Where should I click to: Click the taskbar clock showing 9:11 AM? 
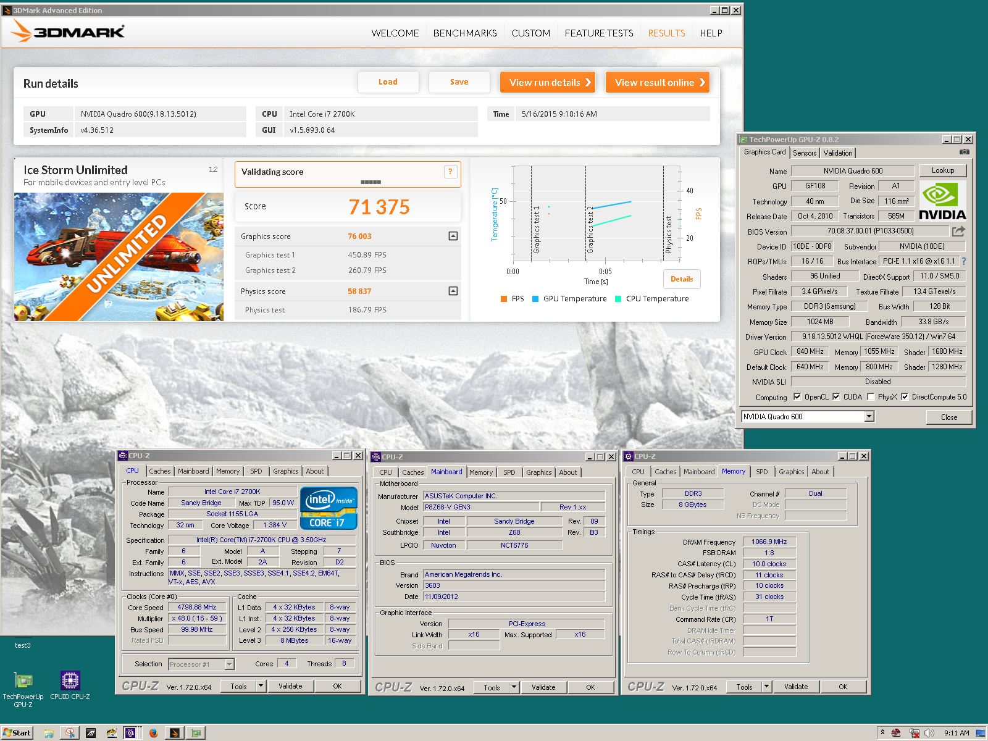point(957,733)
